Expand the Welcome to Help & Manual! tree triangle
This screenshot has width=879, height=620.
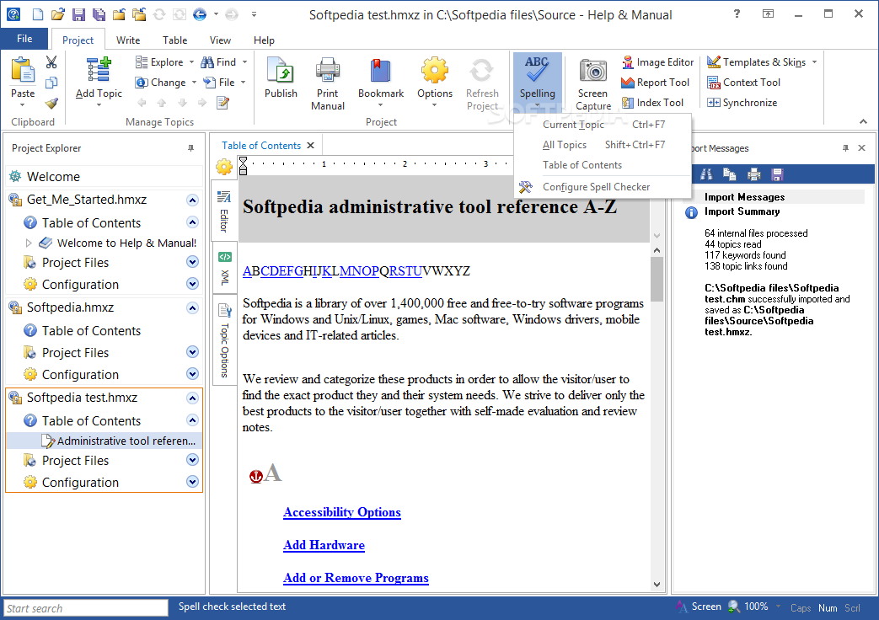pyautogui.click(x=29, y=243)
